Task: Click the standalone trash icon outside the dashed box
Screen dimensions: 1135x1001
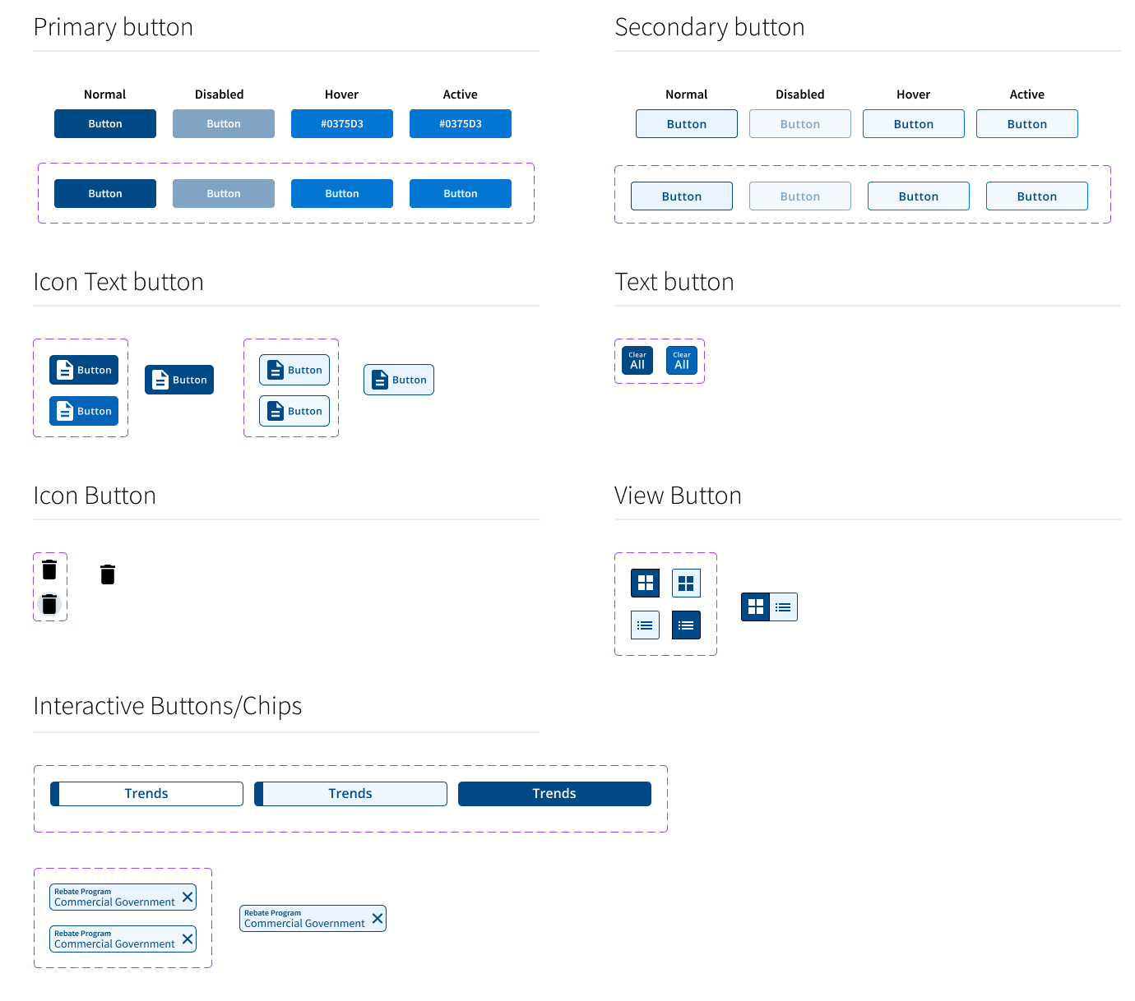Action: coord(108,574)
